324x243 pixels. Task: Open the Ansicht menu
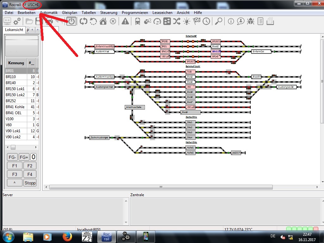(183, 13)
